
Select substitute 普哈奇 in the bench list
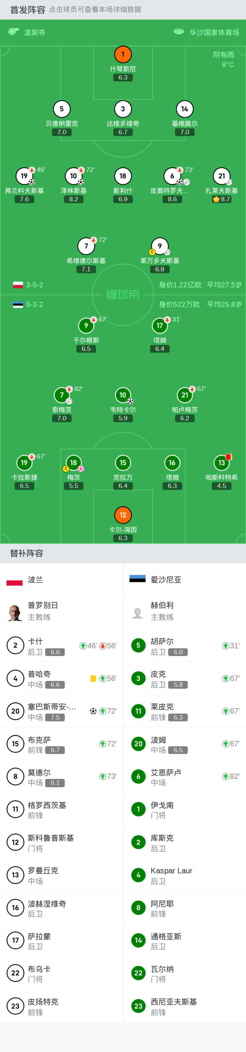point(61,678)
